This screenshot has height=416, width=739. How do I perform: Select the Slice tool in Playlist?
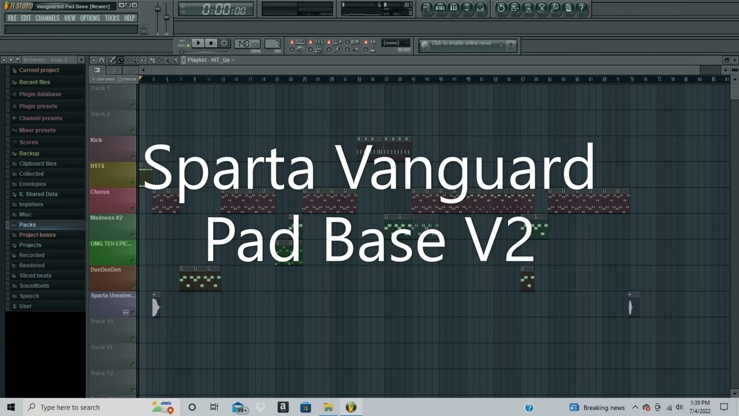pos(151,60)
